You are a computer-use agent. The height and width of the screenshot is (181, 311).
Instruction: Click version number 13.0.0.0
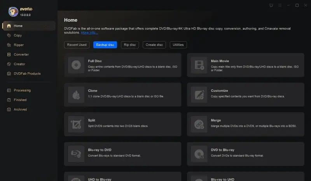point(25,15)
